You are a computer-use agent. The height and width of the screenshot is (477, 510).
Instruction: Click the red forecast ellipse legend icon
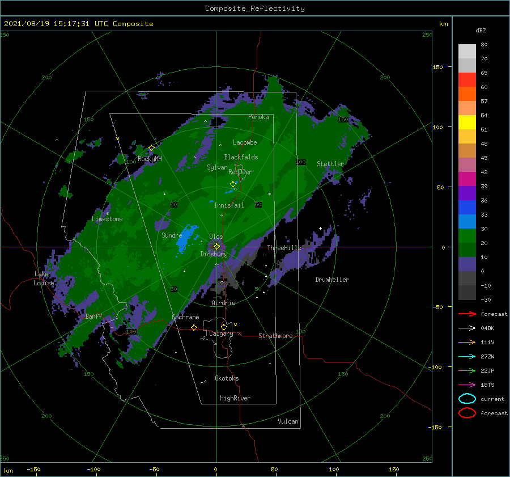coord(467,413)
